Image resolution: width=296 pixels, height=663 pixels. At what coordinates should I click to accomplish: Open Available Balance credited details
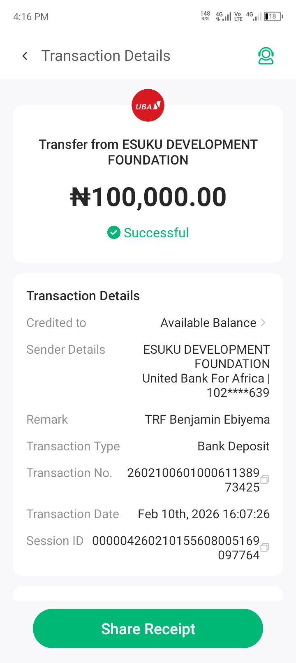point(208,323)
